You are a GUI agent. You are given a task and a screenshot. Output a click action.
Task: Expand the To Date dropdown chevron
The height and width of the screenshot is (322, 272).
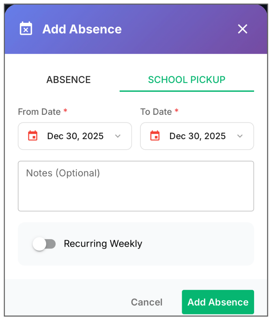pyautogui.click(x=240, y=136)
